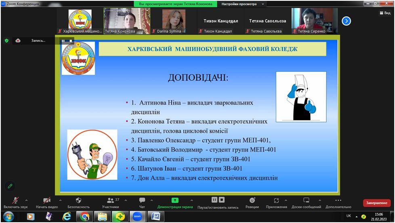
Task: Click Zoom Конференция window title
Action: click(x=23, y=4)
